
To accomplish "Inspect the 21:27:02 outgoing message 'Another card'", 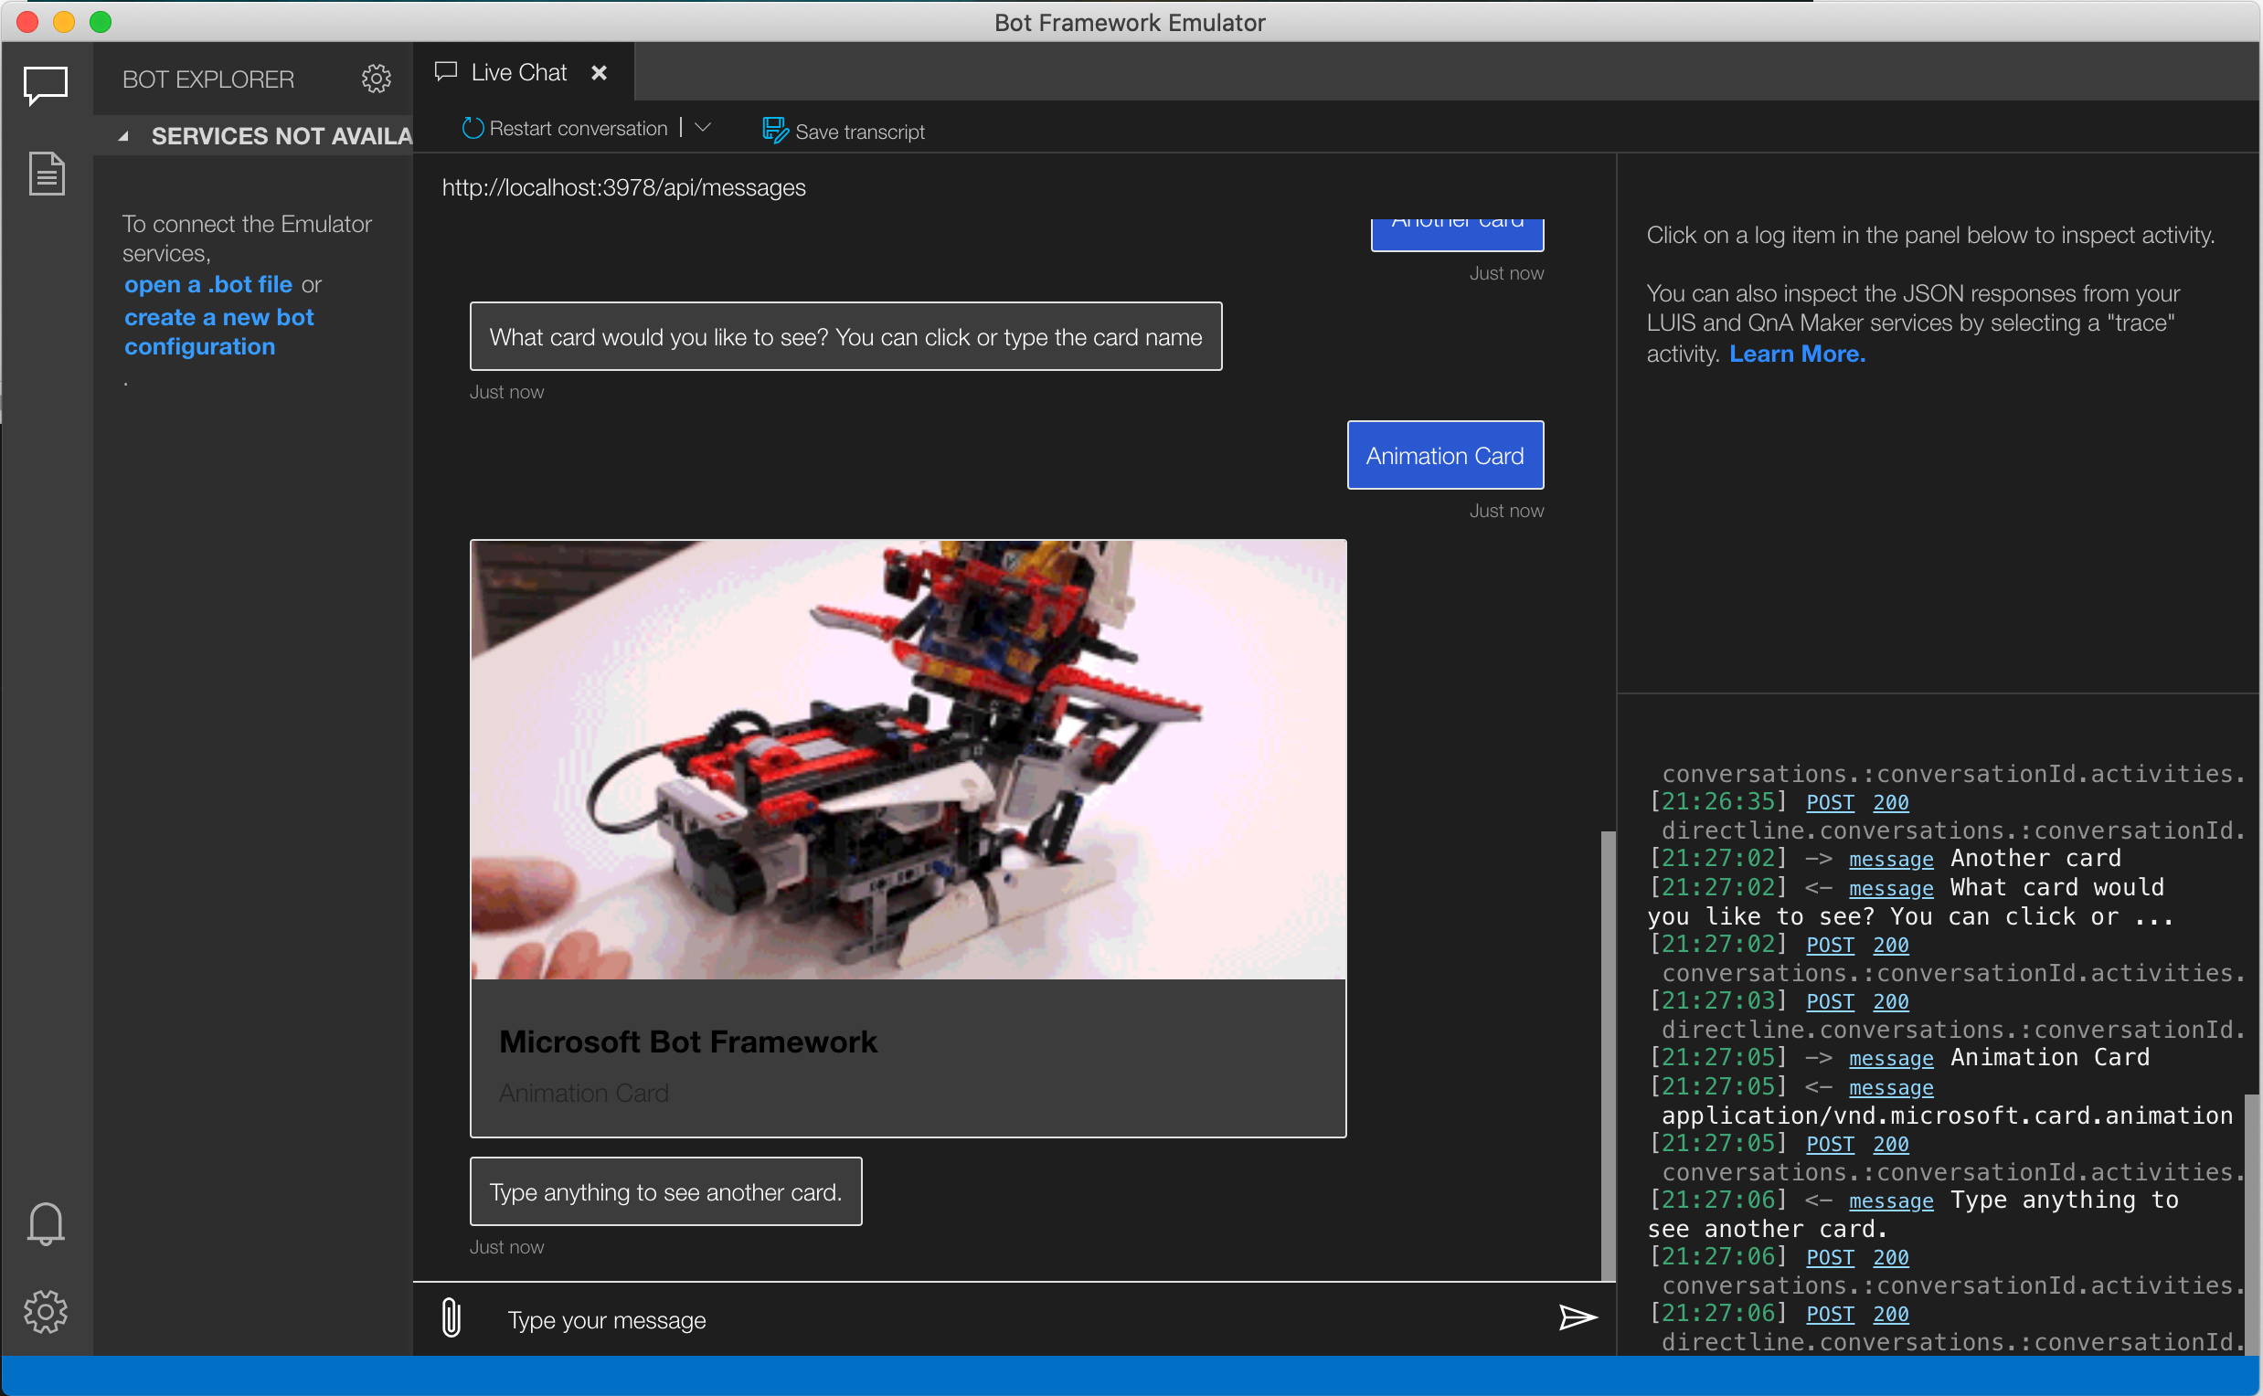I will [1891, 859].
